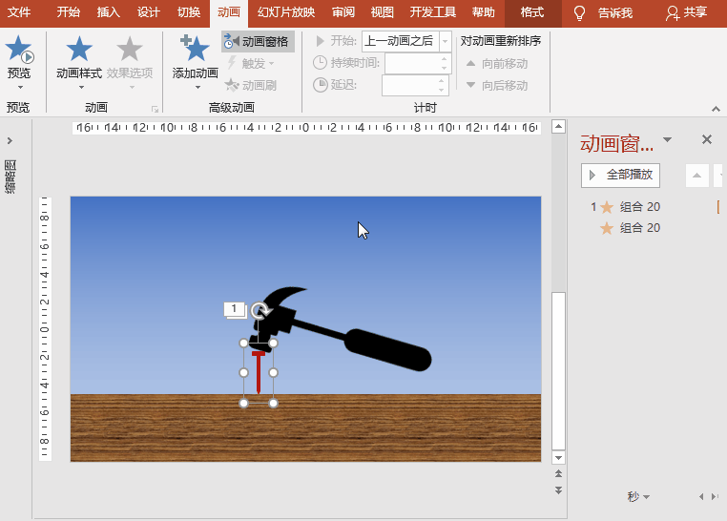Image resolution: width=727 pixels, height=521 pixels.
Task: Click the 持续时间 duration input field
Action: [412, 64]
